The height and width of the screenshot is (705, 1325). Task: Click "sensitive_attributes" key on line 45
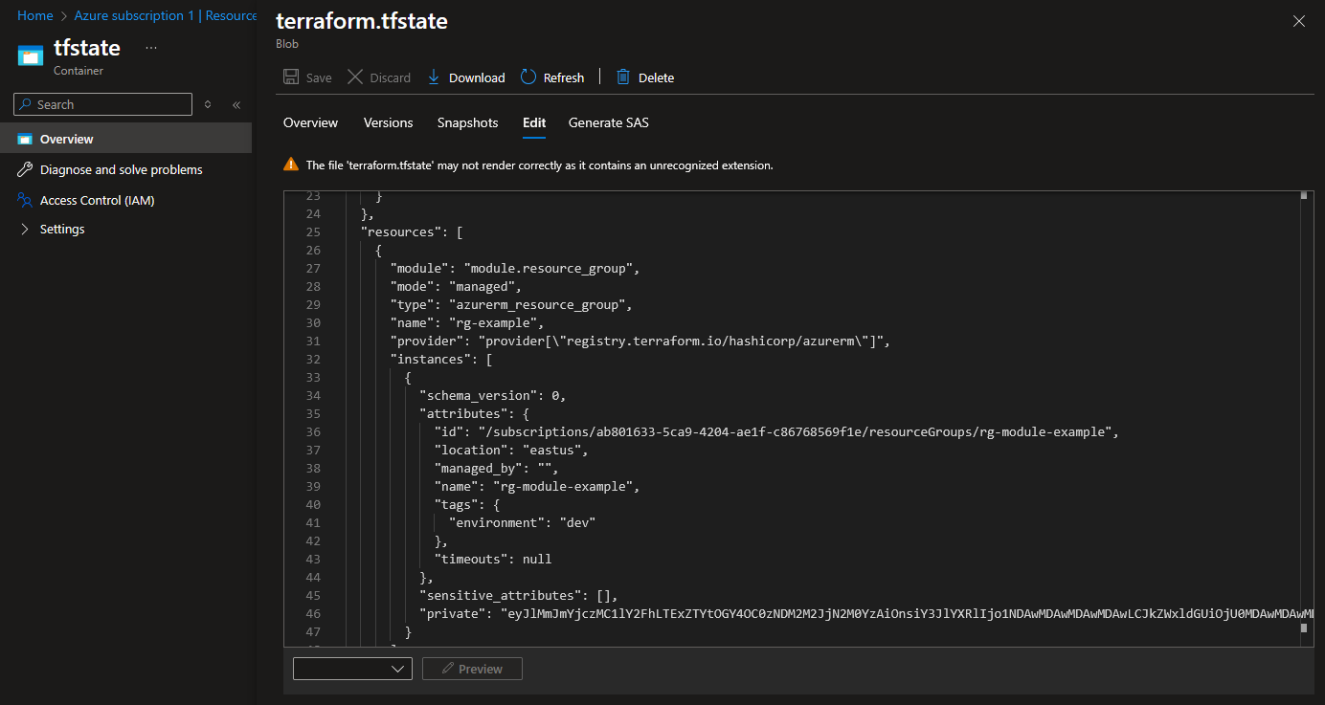tap(500, 595)
